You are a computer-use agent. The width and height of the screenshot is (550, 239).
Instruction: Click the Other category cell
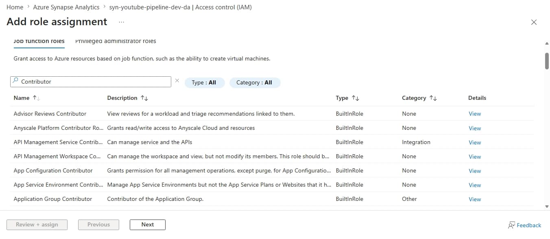click(x=409, y=199)
